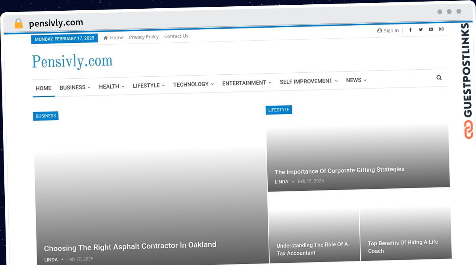Screen dimensions: 476x265
Task: Click the Home link in top bar
Action: click(x=117, y=38)
